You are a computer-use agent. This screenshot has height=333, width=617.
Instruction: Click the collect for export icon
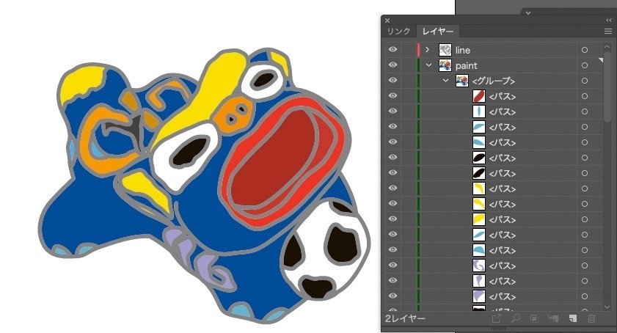point(497,318)
